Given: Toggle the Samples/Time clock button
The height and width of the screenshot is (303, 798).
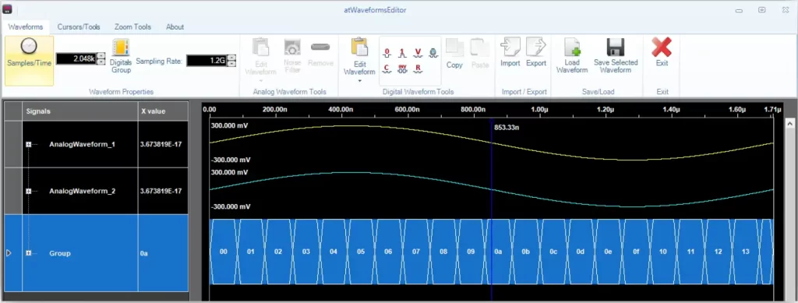Looking at the screenshot, I should (x=29, y=60).
